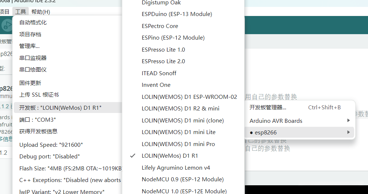The width and height of the screenshot is (368, 194).
Task: Click arrow next to esp8266
Action: [x=348, y=132]
